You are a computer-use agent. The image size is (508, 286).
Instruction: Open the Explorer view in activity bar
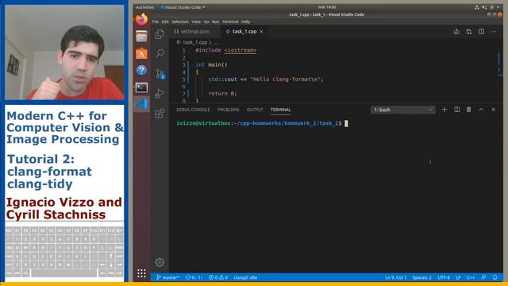point(160,34)
